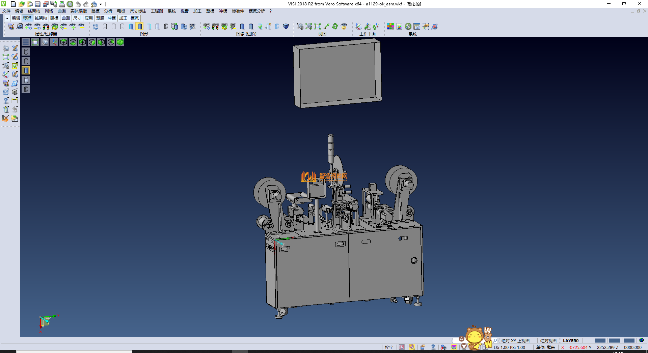Click the traffic-light filter icon in 属性/过滤器
This screenshot has height=353, width=648.
[x=46, y=26]
